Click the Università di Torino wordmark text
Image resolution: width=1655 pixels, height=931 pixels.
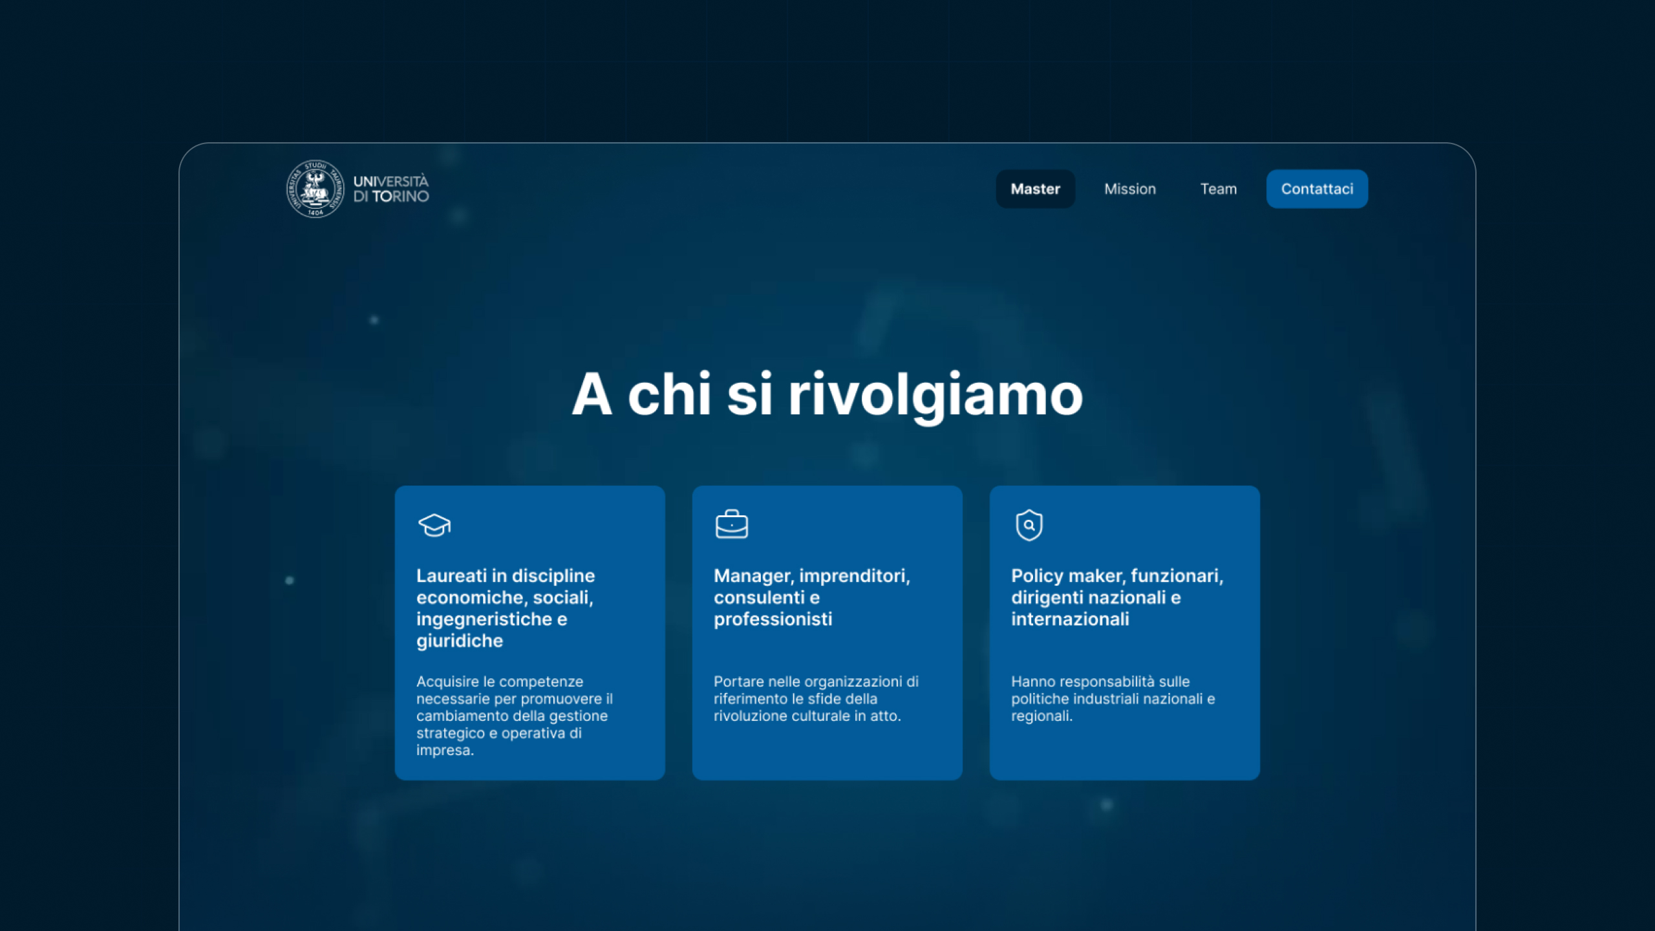(391, 189)
